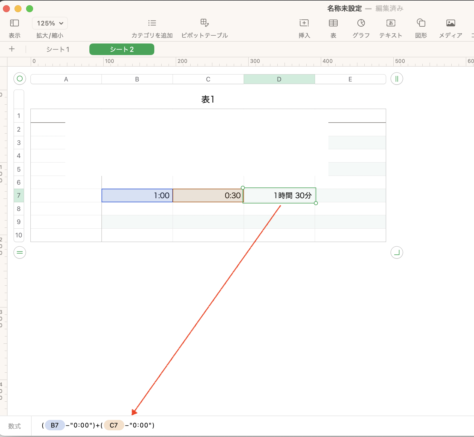The image size is (474, 437).
Task: Click the 編集済み status label
Action: pyautogui.click(x=389, y=8)
